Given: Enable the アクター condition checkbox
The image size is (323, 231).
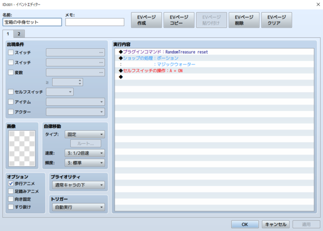Looking at the screenshot, I should (x=11, y=111).
